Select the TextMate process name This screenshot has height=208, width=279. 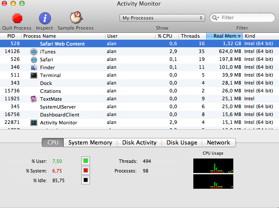(51, 99)
